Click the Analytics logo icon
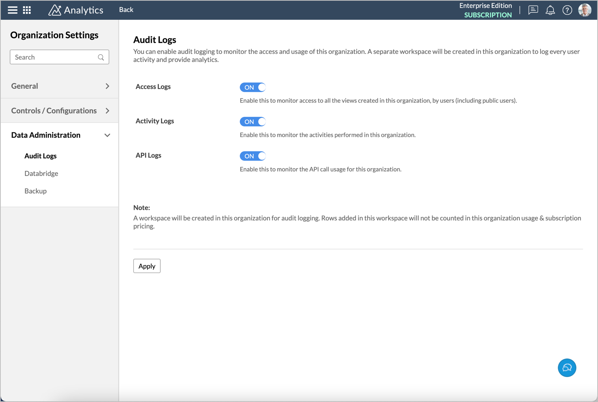 pos(55,10)
